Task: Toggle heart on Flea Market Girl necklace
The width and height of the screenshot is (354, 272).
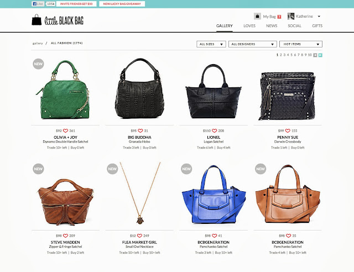Action: click(139, 236)
